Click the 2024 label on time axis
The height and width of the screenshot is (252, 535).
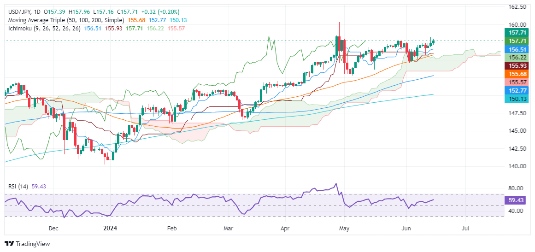(x=111, y=228)
